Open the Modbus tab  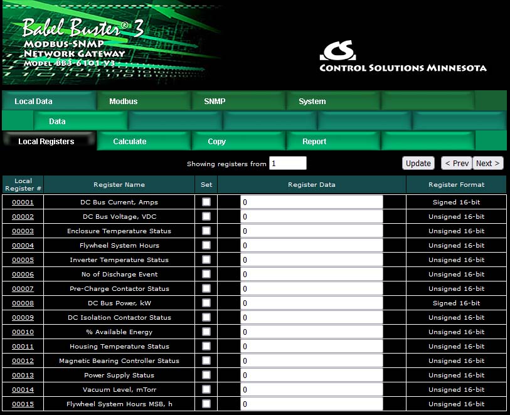(x=124, y=101)
